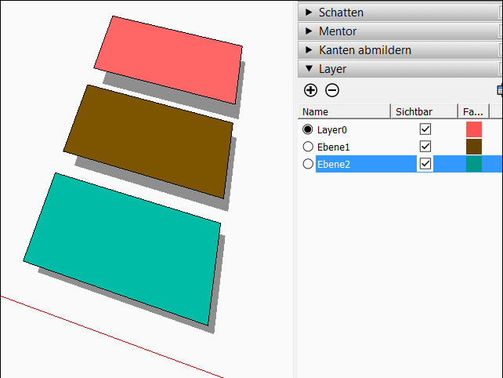503x378 pixels.
Task: Click the Sichtbar column header
Action: tap(424, 111)
